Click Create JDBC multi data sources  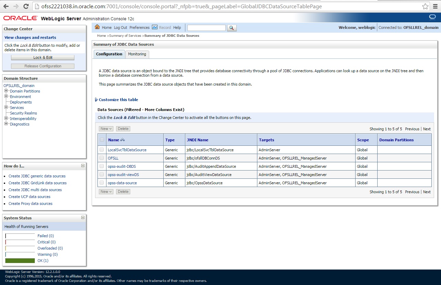point(35,190)
